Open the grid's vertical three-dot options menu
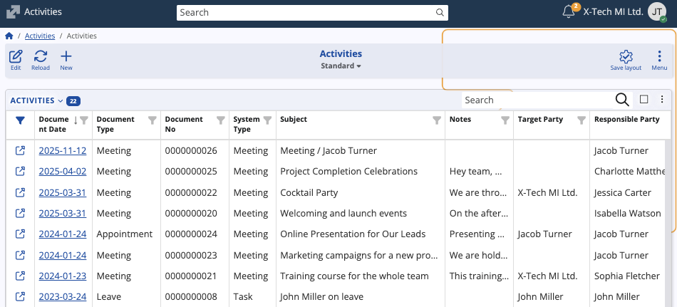This screenshot has width=677, height=307. click(x=662, y=100)
